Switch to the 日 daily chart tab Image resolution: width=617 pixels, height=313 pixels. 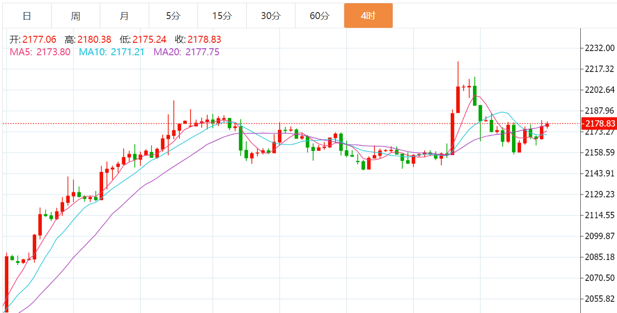27,16
